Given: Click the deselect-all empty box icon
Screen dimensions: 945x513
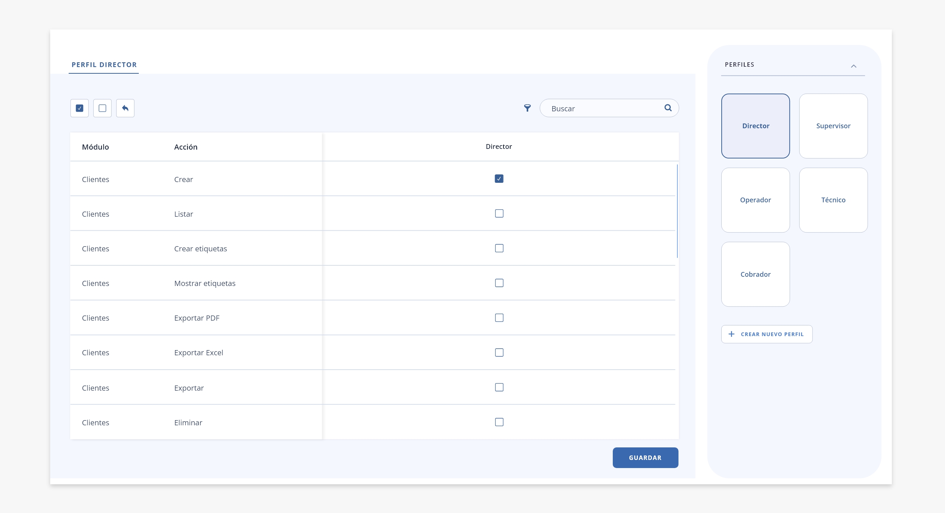Looking at the screenshot, I should [x=102, y=108].
